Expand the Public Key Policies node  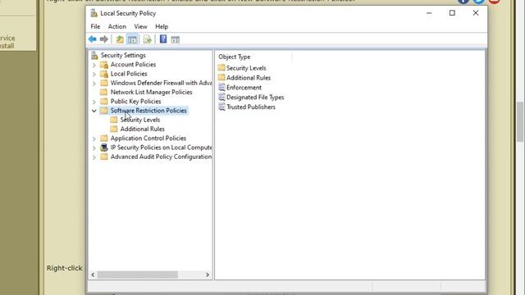coord(94,102)
